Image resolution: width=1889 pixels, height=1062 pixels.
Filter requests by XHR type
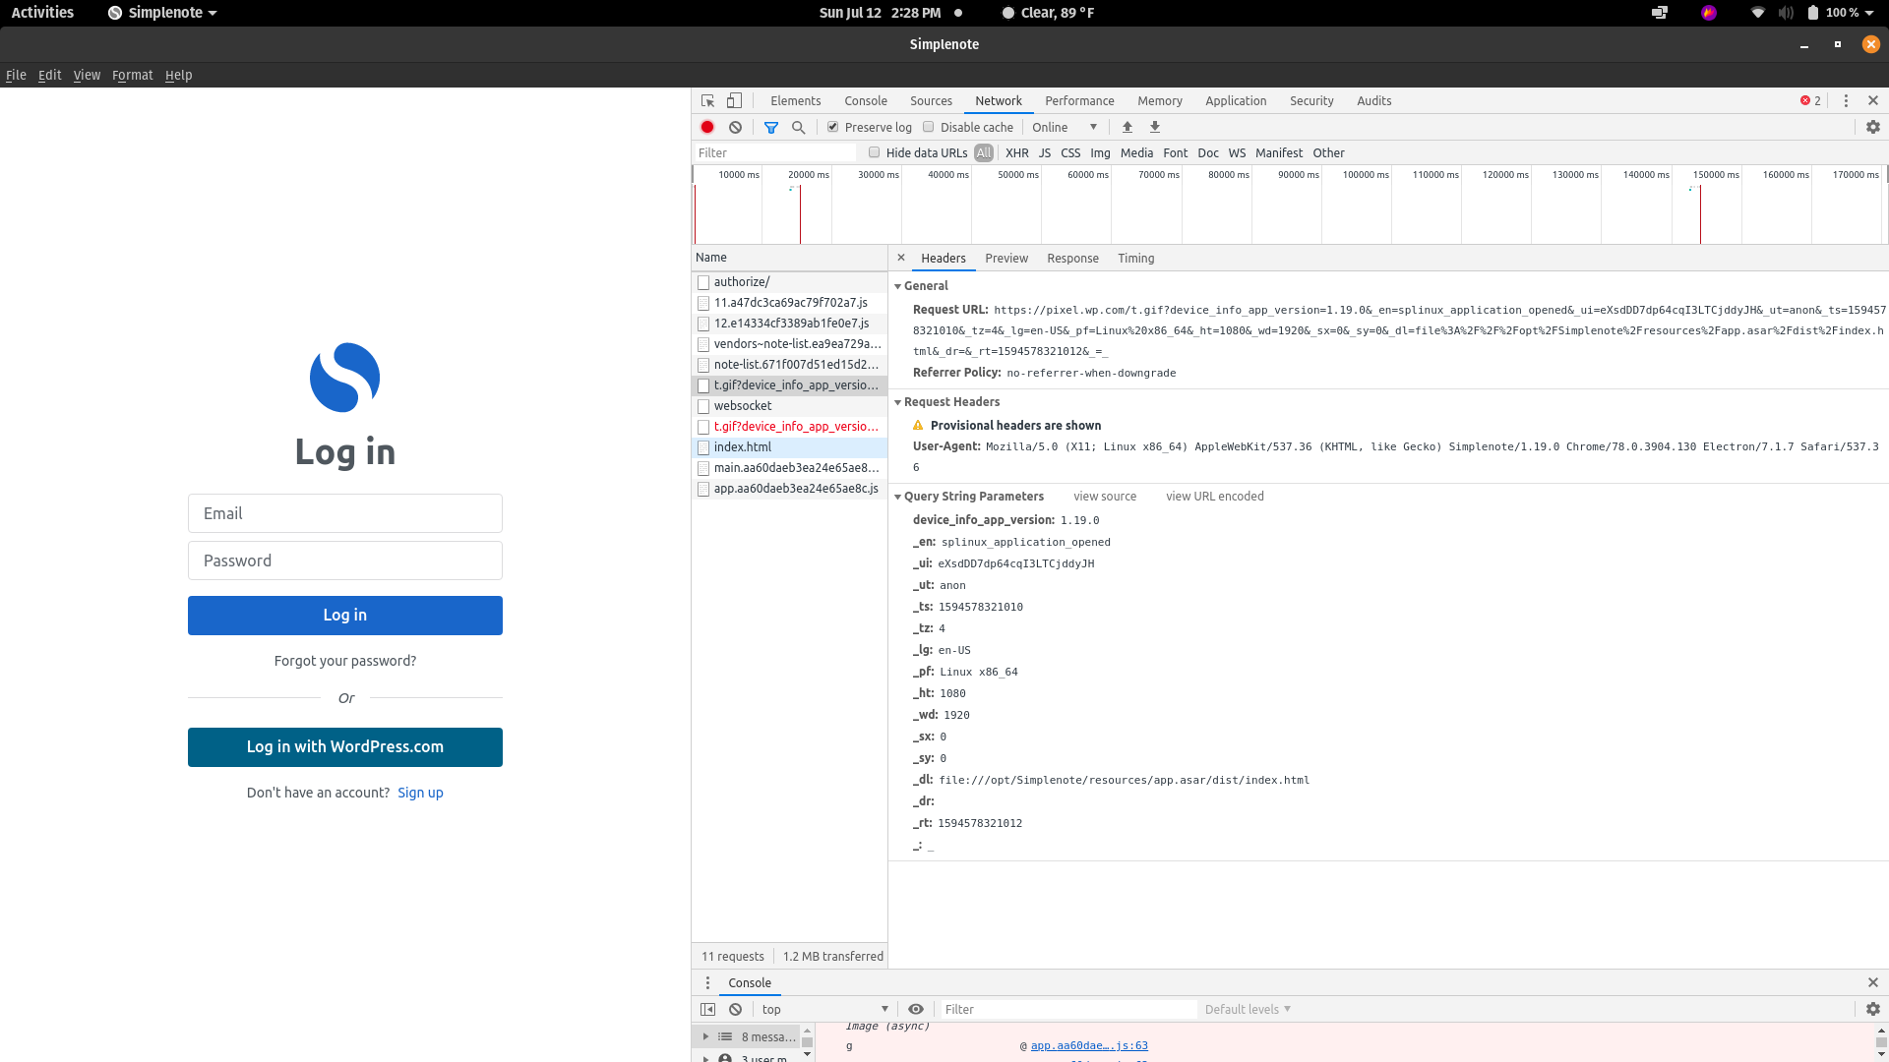pyautogui.click(x=1017, y=152)
